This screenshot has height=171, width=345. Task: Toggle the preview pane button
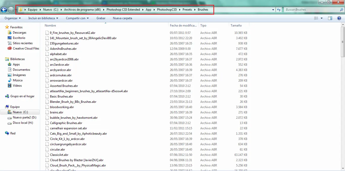pos(330,18)
